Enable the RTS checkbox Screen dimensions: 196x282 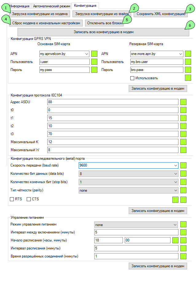point(12,199)
